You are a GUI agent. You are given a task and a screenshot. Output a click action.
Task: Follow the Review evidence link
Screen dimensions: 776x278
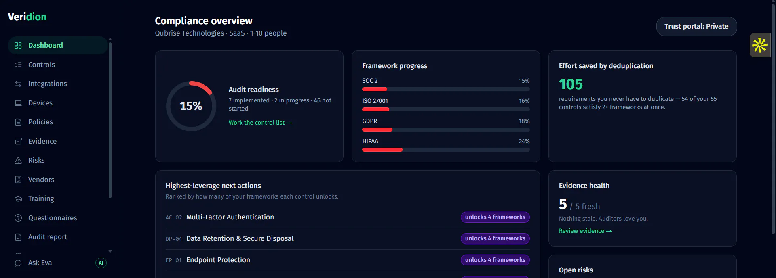(585, 231)
